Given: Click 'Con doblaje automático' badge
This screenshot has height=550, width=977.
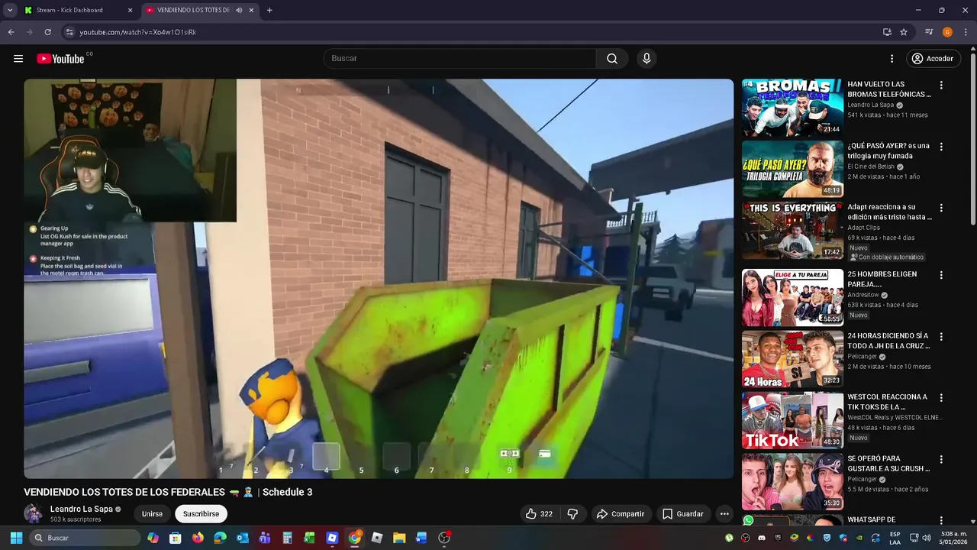Looking at the screenshot, I should (887, 257).
